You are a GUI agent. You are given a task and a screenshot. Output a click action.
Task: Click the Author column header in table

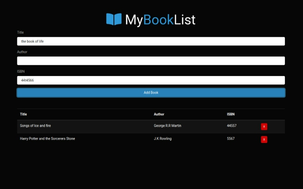(x=159, y=114)
